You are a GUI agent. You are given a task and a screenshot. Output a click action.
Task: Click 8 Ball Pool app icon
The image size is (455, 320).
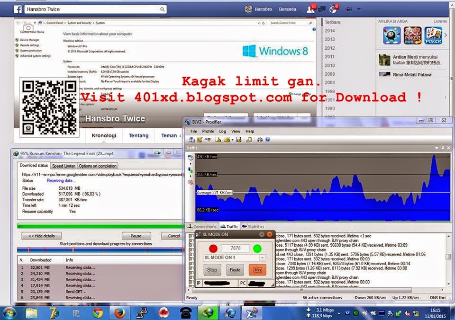(392, 36)
